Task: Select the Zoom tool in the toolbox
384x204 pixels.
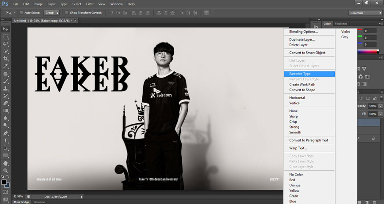Action: point(5,171)
